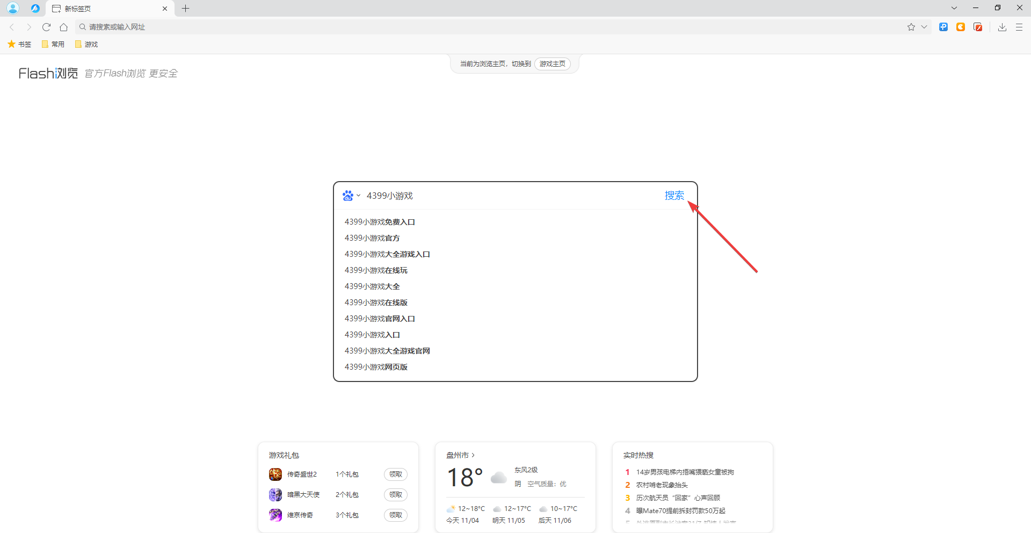Select suggestion 4399小游戏在线版
This screenshot has width=1031, height=533.
tap(376, 302)
